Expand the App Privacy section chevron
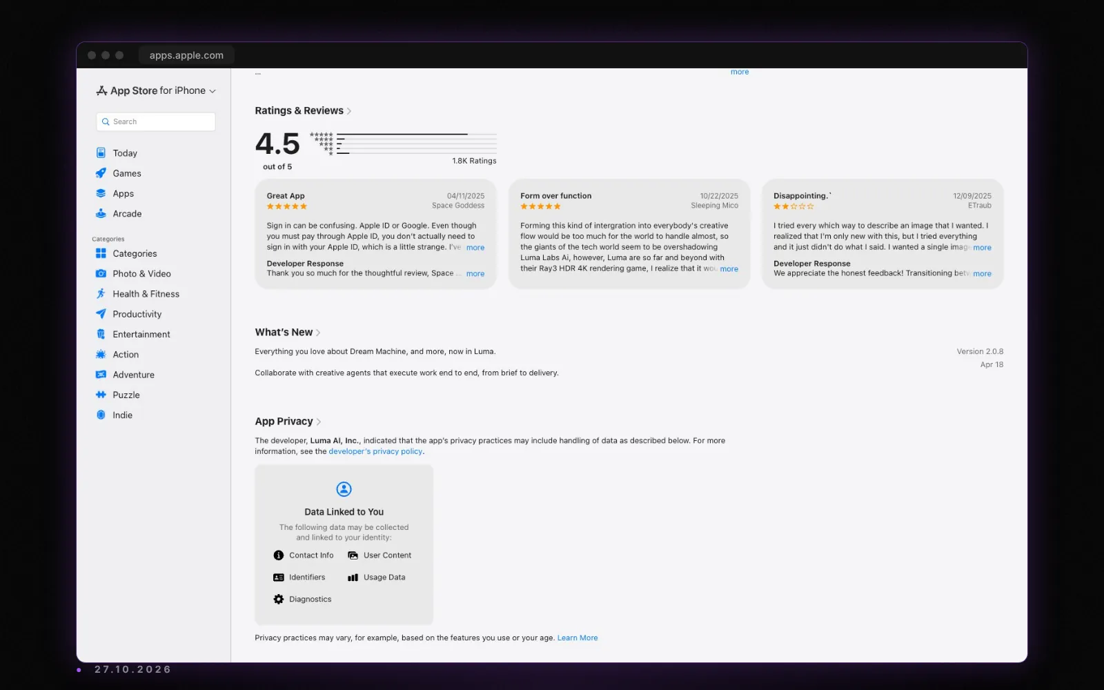The width and height of the screenshot is (1104, 690). 318,422
